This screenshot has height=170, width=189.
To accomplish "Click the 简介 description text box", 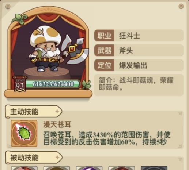I will pos(139,85).
